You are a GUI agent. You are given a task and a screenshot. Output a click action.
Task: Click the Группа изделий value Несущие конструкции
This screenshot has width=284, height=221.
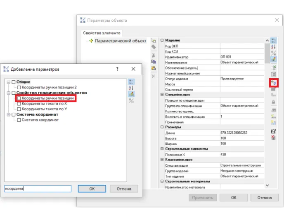tap(242, 170)
